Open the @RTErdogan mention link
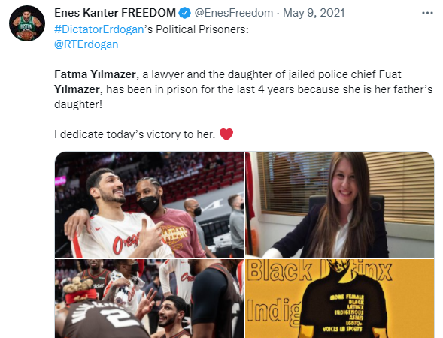Image resolution: width=443 pixels, height=338 pixels. coord(86,44)
